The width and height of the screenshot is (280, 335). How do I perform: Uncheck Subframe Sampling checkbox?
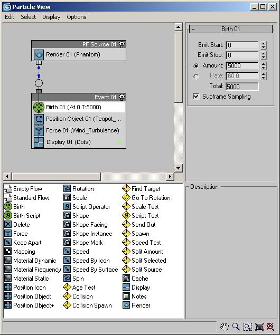tap(196, 97)
